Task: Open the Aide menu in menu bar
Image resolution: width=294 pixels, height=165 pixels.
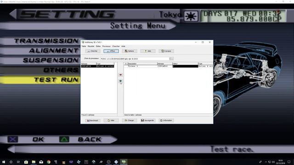Action: pyautogui.click(x=123, y=46)
